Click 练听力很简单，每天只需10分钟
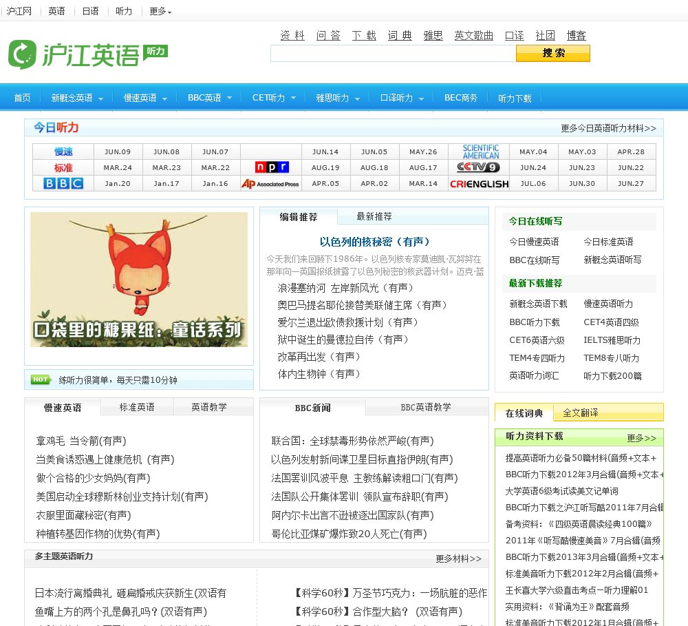The image size is (688, 626). pyautogui.click(x=118, y=380)
